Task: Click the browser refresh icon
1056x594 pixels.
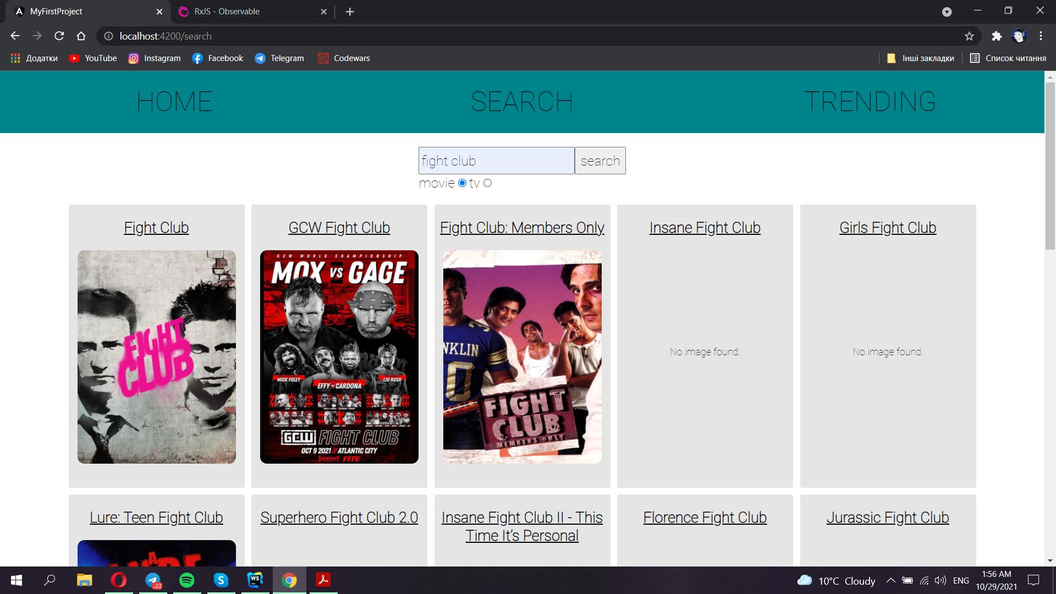Action: 59,36
